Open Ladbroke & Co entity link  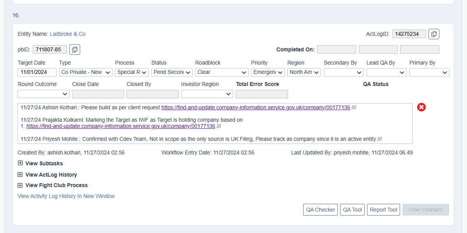pos(68,34)
